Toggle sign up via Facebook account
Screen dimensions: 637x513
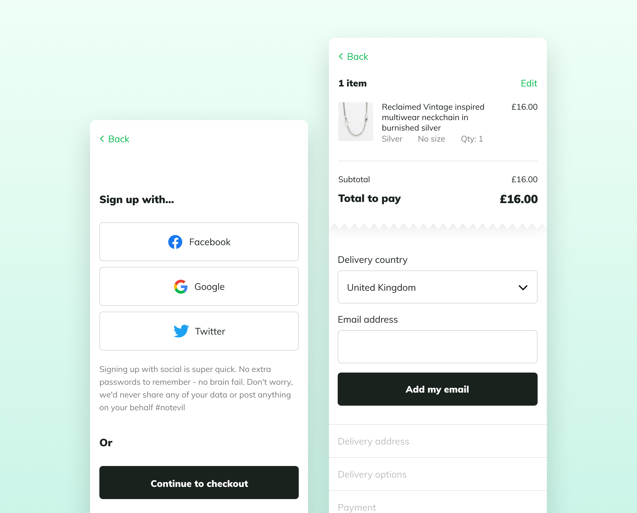(199, 241)
